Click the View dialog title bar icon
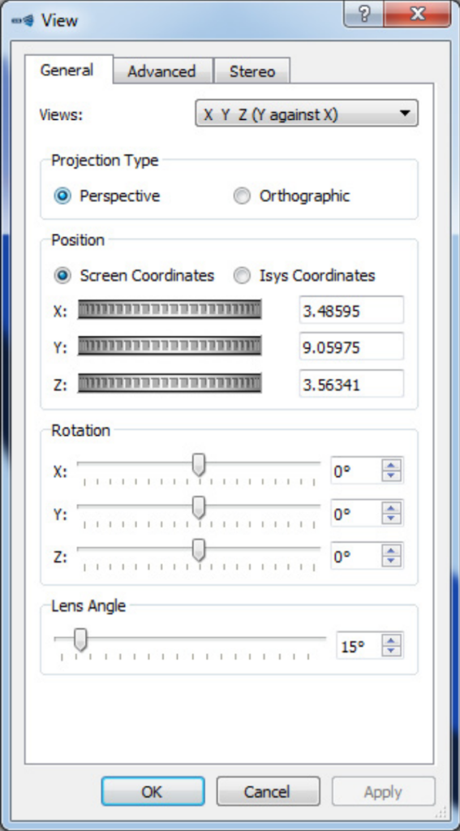This screenshot has height=831, width=460. 22,20
